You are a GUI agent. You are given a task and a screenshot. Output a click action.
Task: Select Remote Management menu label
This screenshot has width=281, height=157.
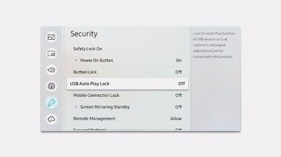click(x=94, y=119)
